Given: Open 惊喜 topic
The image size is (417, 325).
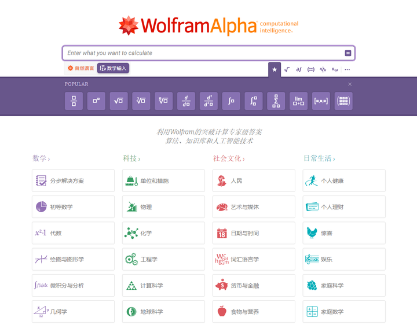Looking at the screenshot, I should 344,233.
